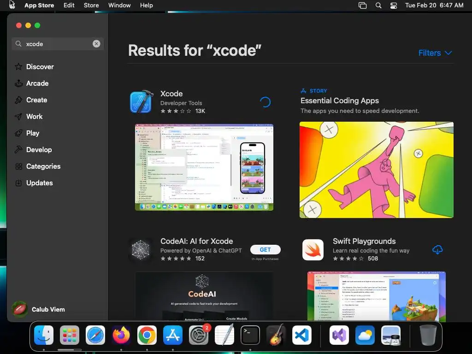
Task: Open the Swift Playgrounds screenshot preview
Action: [376, 296]
